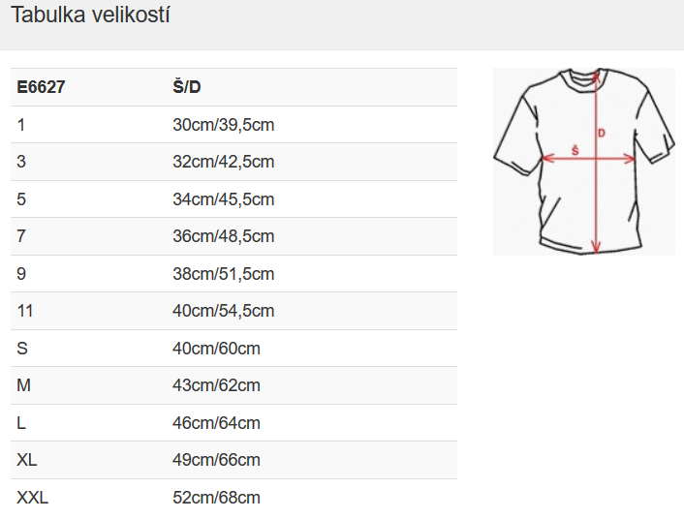Click the E6627 column header
The height and width of the screenshot is (519, 684).
pos(42,88)
